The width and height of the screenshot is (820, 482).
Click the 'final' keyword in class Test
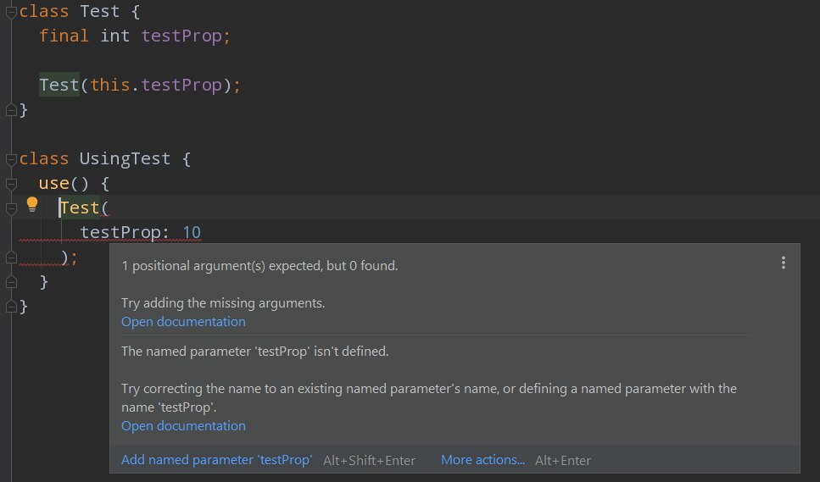coord(64,36)
